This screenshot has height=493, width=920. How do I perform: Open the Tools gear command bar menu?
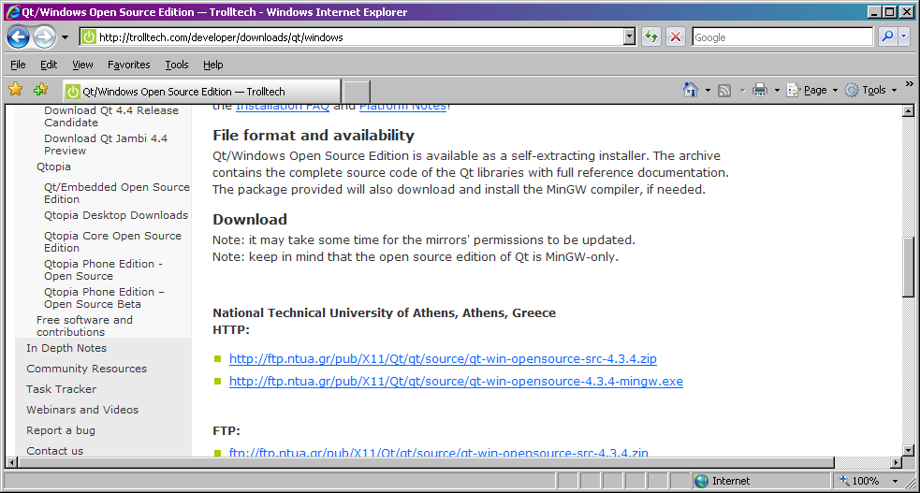[870, 90]
